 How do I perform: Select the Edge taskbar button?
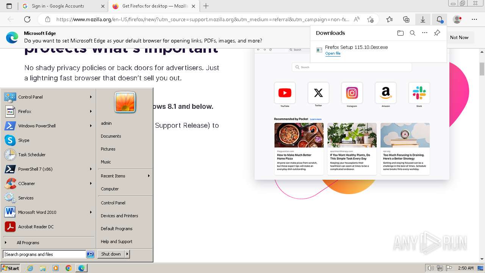coord(81,268)
